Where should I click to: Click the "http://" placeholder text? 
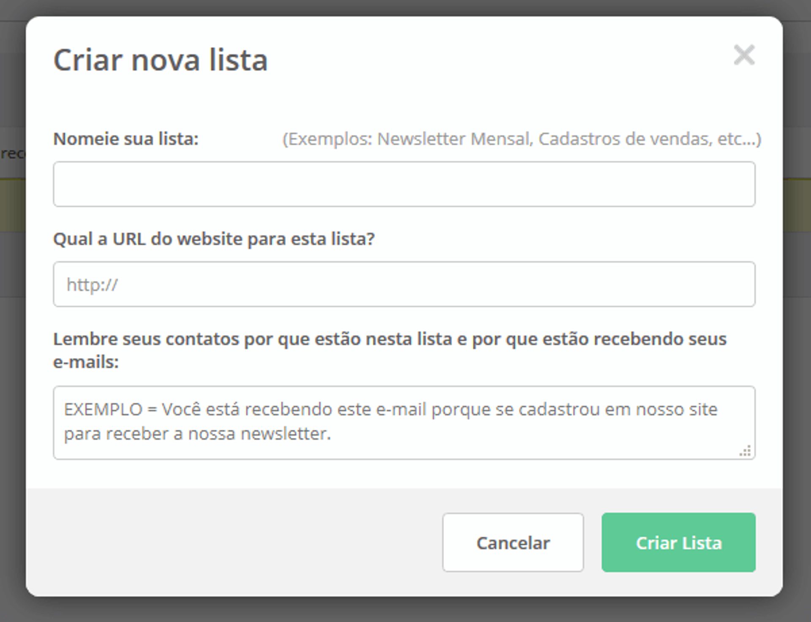[92, 285]
